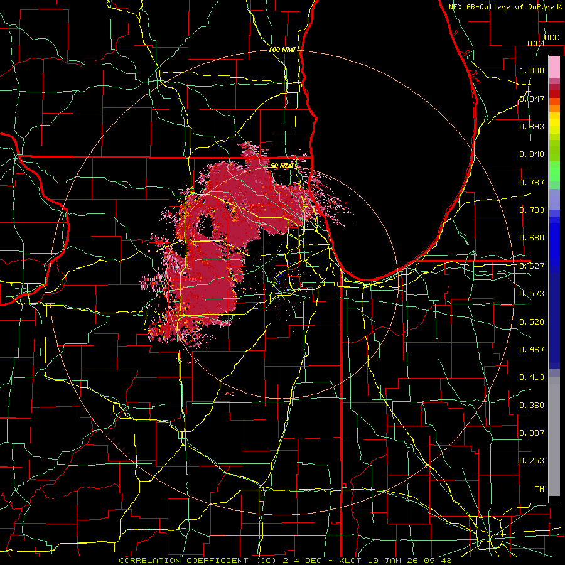Screen dimensions: 565x565
Task: Select the 0.680 legend value
Action: 532,238
